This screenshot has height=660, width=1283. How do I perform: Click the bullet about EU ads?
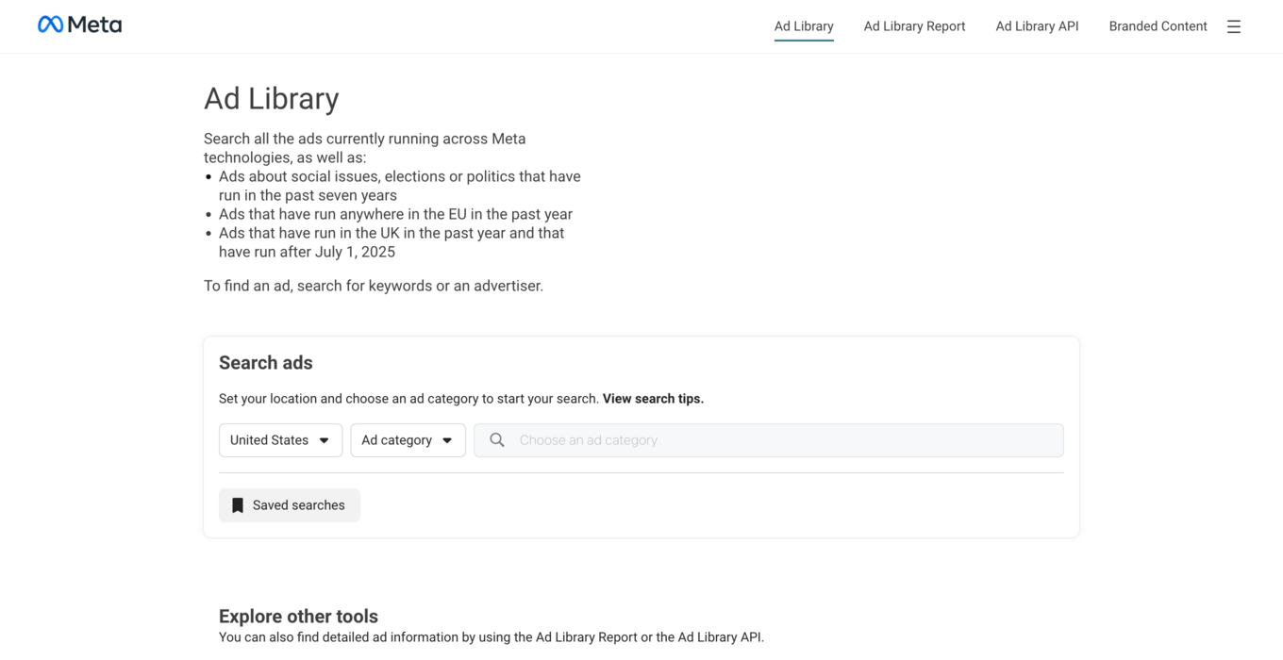(395, 214)
